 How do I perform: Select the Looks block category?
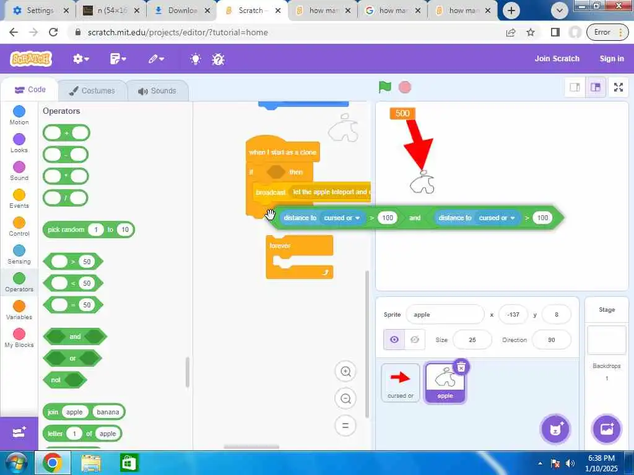pyautogui.click(x=19, y=143)
